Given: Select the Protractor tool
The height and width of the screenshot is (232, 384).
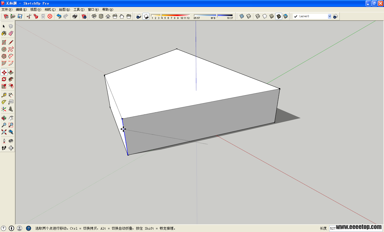Looking at the screenshot, I should pos(4,102).
